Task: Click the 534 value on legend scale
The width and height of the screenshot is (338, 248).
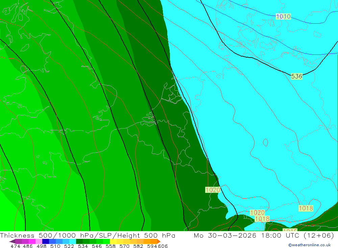Action: pos(83,246)
